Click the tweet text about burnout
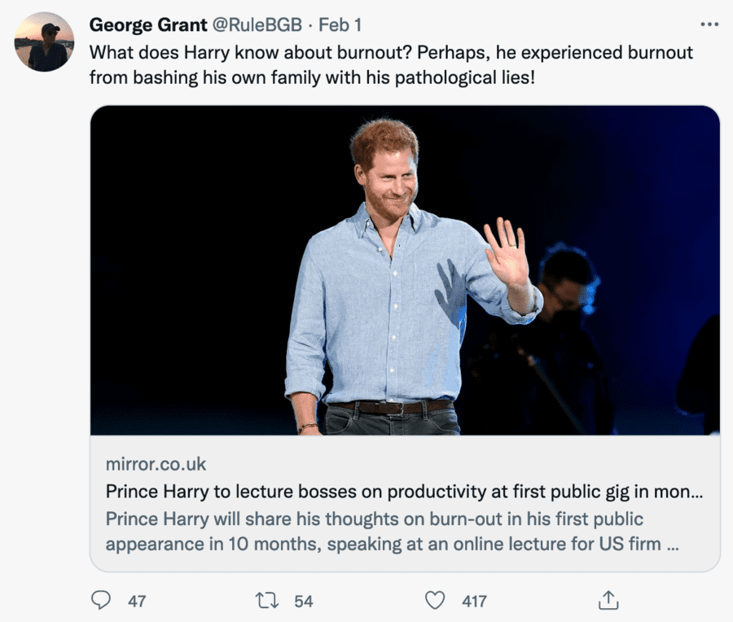The width and height of the screenshot is (733, 622). pyautogui.click(x=391, y=53)
